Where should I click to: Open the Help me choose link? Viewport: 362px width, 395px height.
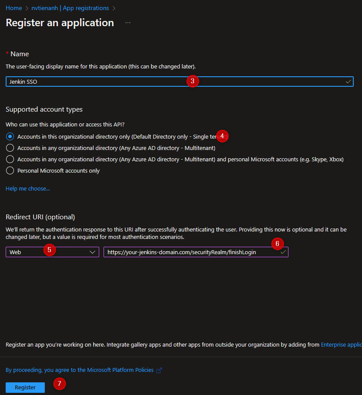tap(28, 188)
